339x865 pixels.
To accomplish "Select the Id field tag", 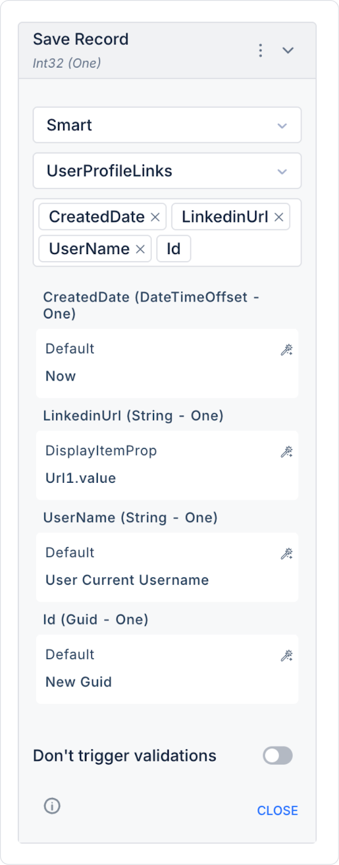I will coord(174,249).
